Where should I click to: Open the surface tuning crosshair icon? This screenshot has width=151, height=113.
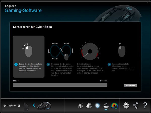click(106, 106)
